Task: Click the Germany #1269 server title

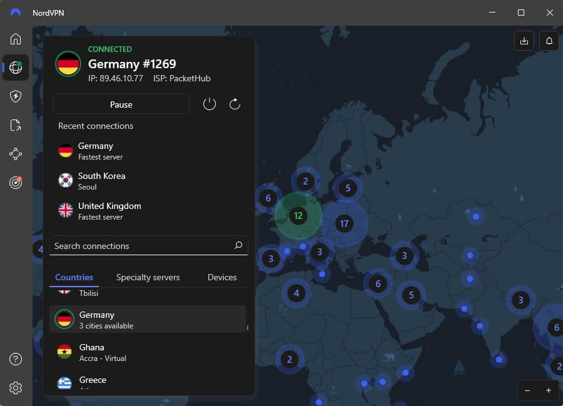Action: (132, 64)
